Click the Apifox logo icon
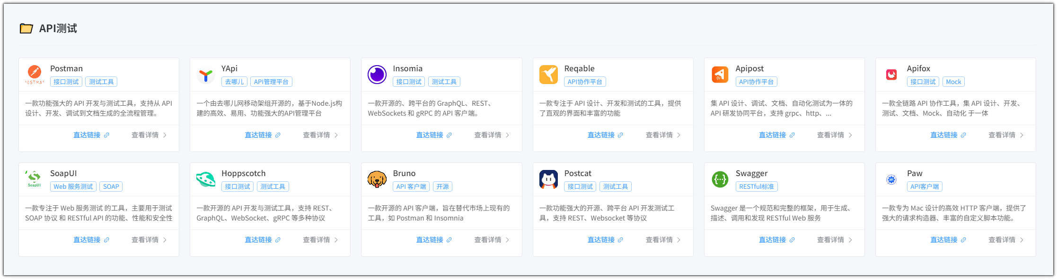1057x279 pixels. pos(891,75)
